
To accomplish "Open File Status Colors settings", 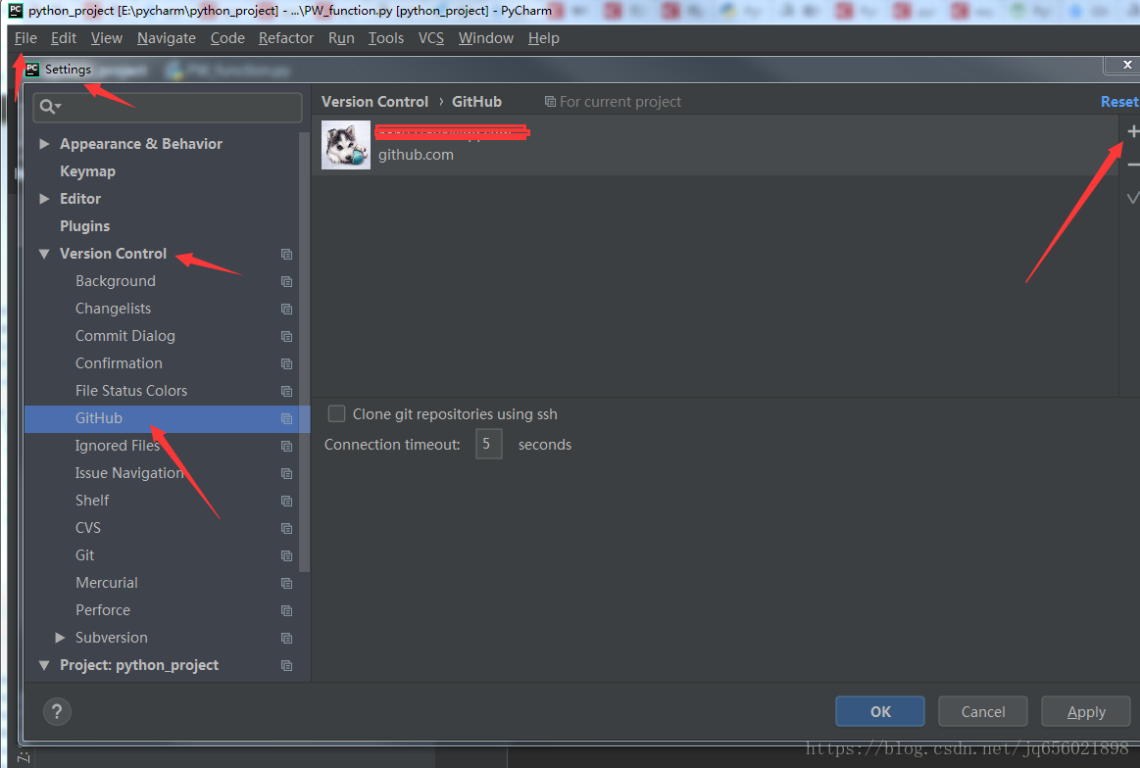I will pos(131,391).
